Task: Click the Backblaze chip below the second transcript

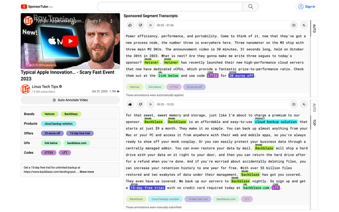Action: [x=136, y=199]
